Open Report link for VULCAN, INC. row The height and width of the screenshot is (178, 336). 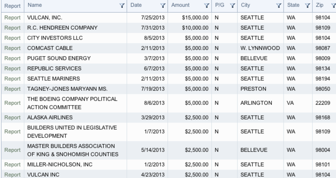12,18
